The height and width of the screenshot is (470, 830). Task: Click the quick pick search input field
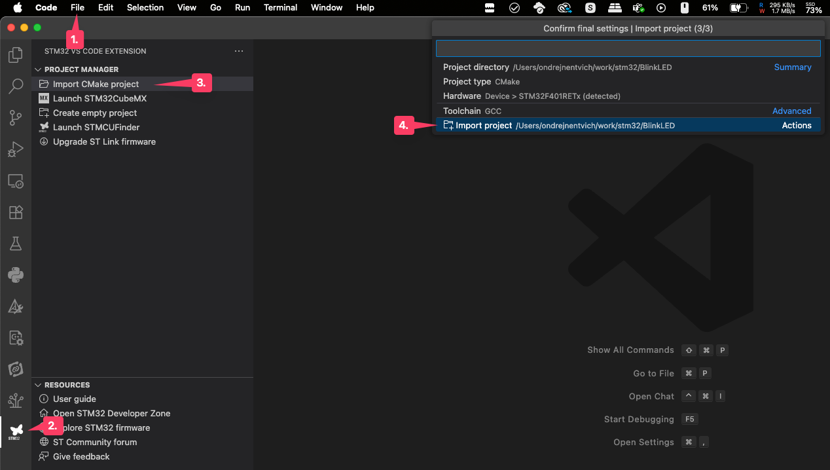(627, 48)
